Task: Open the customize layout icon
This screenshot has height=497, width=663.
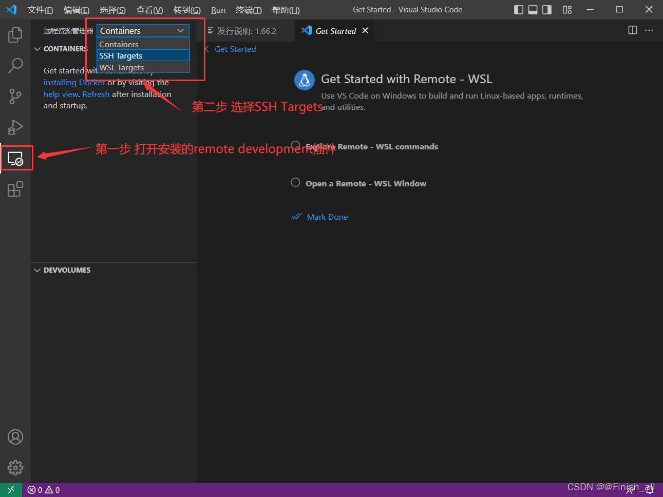Action: (x=567, y=10)
